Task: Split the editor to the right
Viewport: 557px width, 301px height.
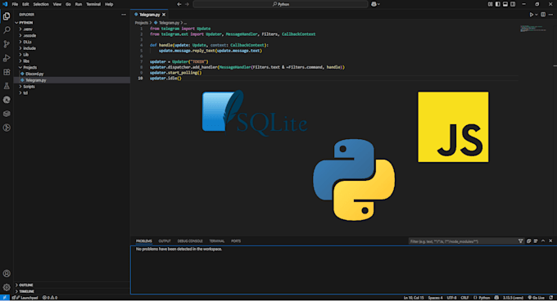Action: (543, 15)
